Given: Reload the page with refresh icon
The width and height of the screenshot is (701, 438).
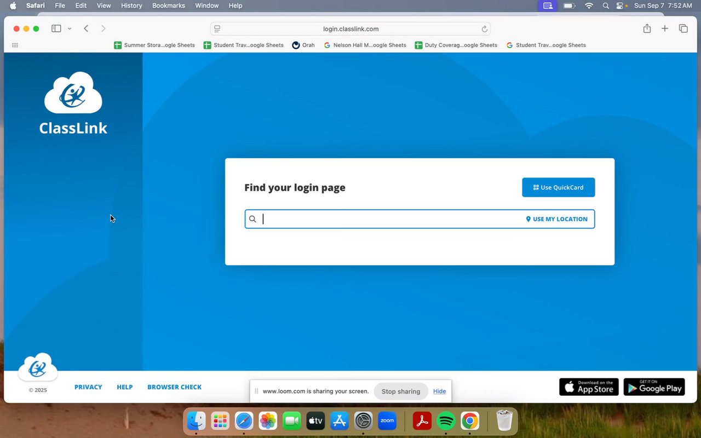Looking at the screenshot, I should click(484, 29).
